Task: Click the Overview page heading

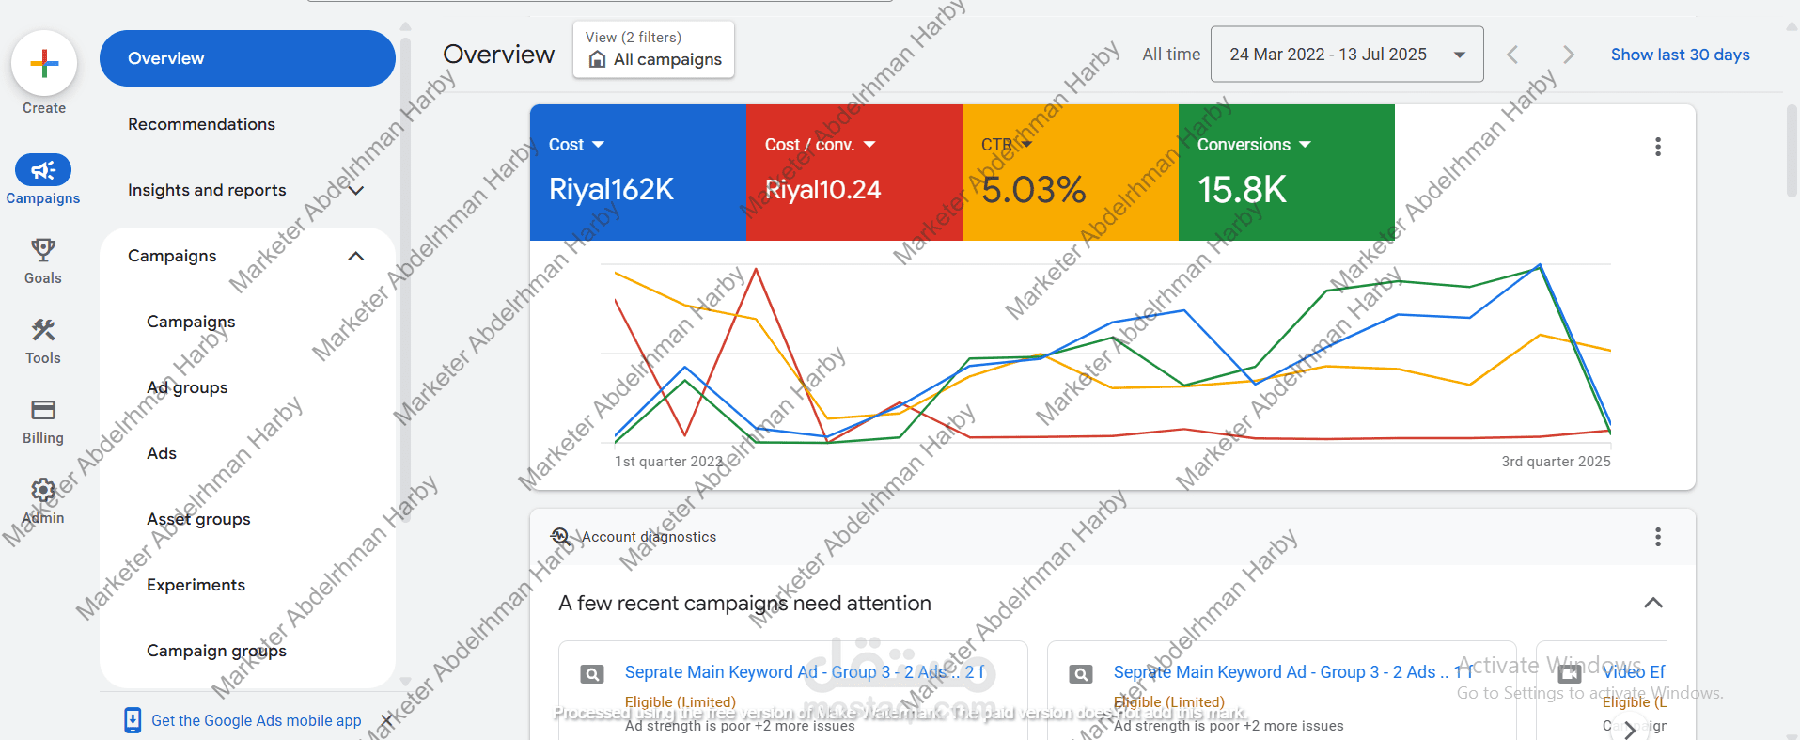Action: [x=498, y=55]
